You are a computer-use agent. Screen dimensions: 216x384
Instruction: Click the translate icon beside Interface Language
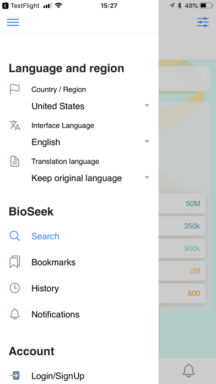[15, 125]
